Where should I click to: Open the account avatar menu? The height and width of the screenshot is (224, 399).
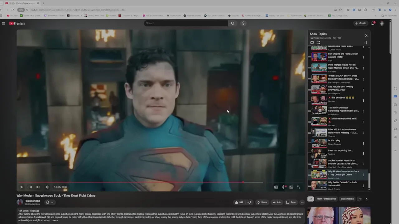(x=382, y=23)
